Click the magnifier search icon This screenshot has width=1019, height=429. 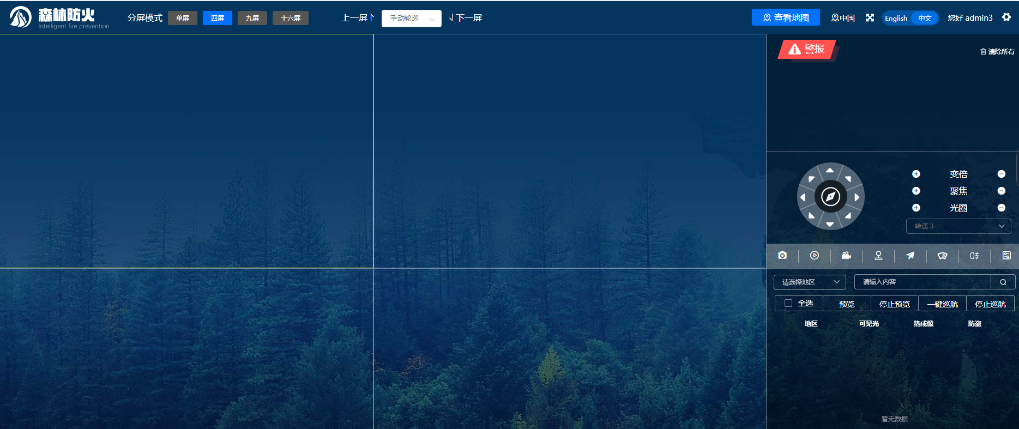[1003, 282]
